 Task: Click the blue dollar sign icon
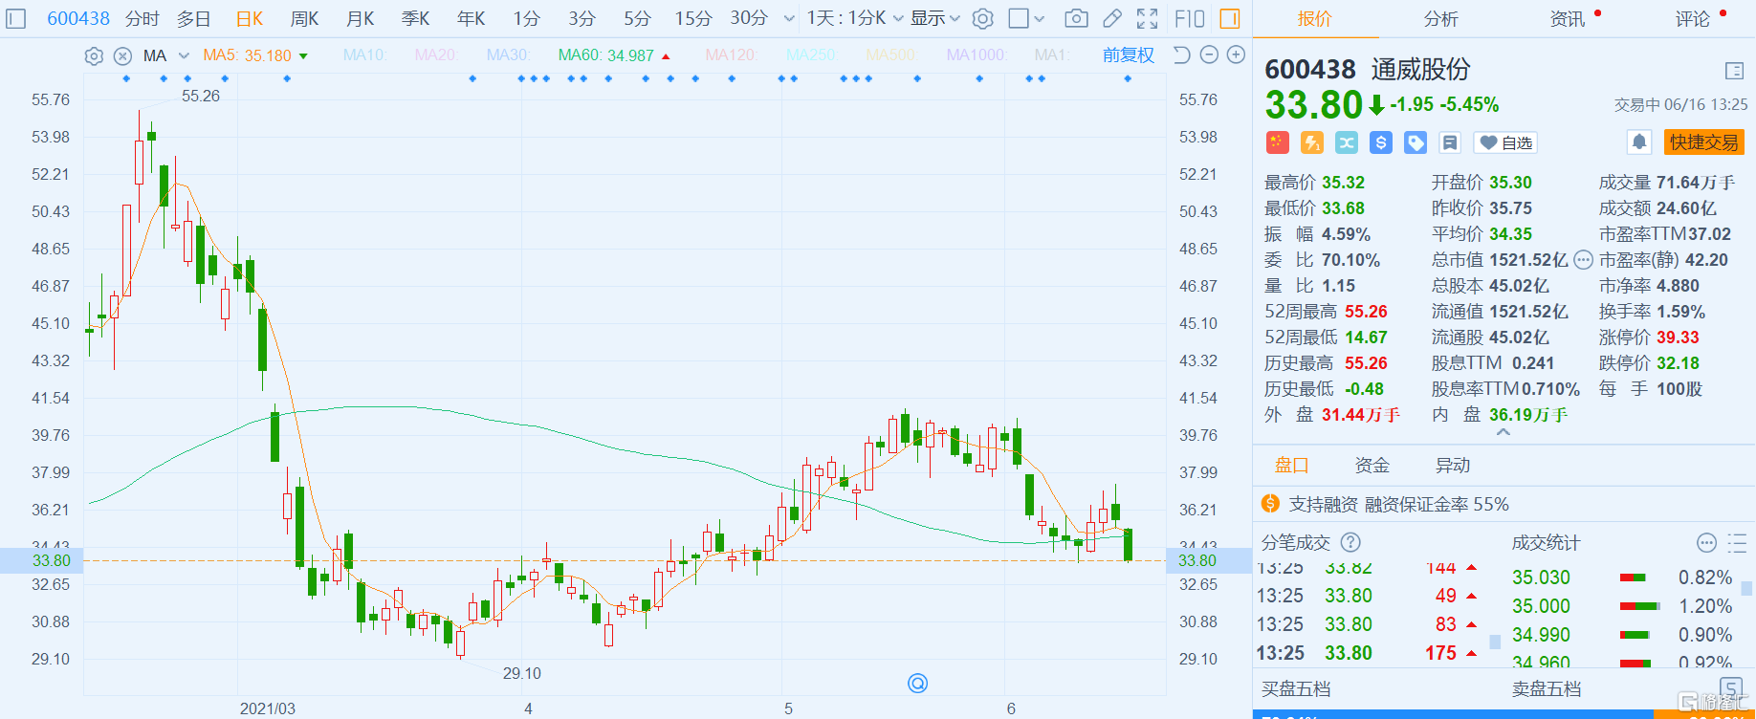(x=1380, y=142)
